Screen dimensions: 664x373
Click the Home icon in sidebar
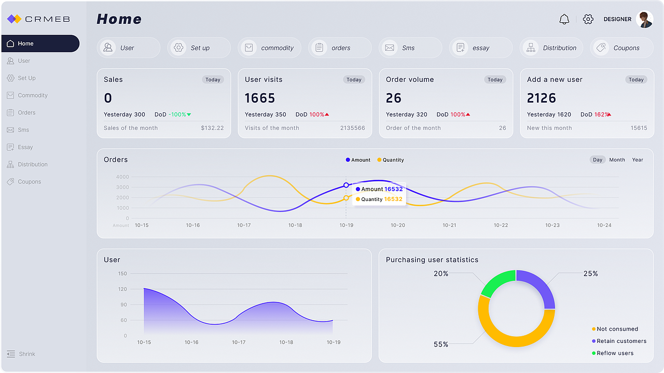[10, 44]
